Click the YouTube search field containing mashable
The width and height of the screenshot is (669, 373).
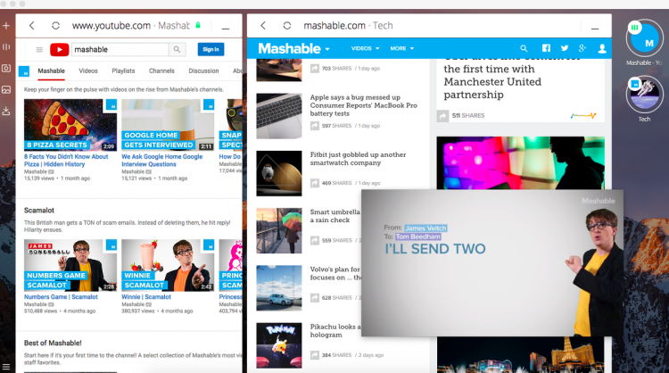[x=120, y=49]
